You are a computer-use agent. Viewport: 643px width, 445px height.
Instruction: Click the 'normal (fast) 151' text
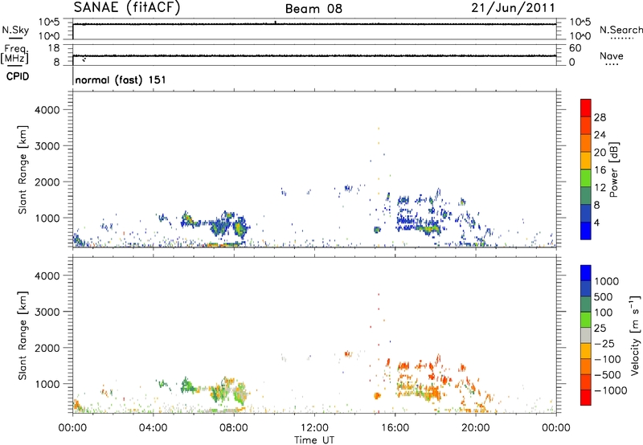[x=121, y=80]
